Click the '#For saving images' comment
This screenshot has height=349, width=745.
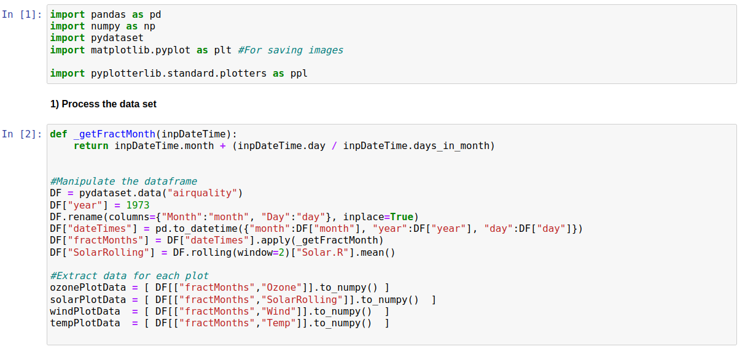tap(291, 50)
